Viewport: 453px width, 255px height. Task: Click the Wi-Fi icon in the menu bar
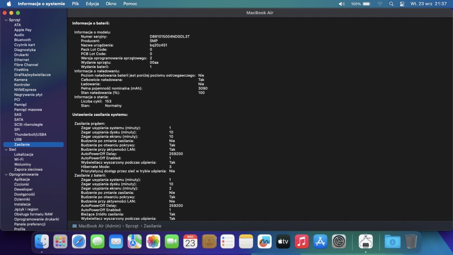tap(380, 4)
